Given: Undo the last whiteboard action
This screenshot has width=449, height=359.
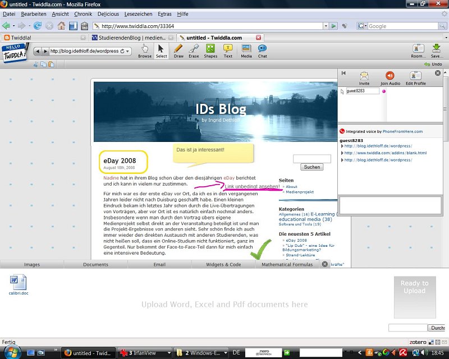Looking at the screenshot, I should [x=433, y=64].
